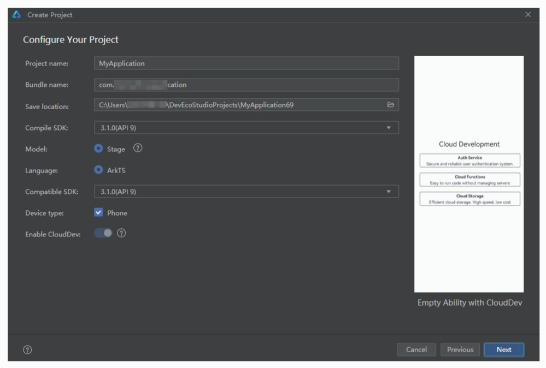Open the Compile SDK dropdown
The height and width of the screenshot is (368, 546).
tap(246, 128)
